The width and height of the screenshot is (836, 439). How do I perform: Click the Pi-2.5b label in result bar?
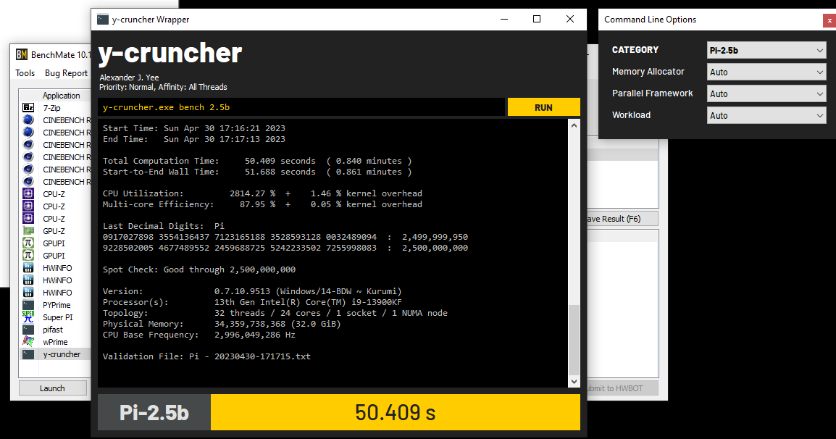[x=154, y=412]
